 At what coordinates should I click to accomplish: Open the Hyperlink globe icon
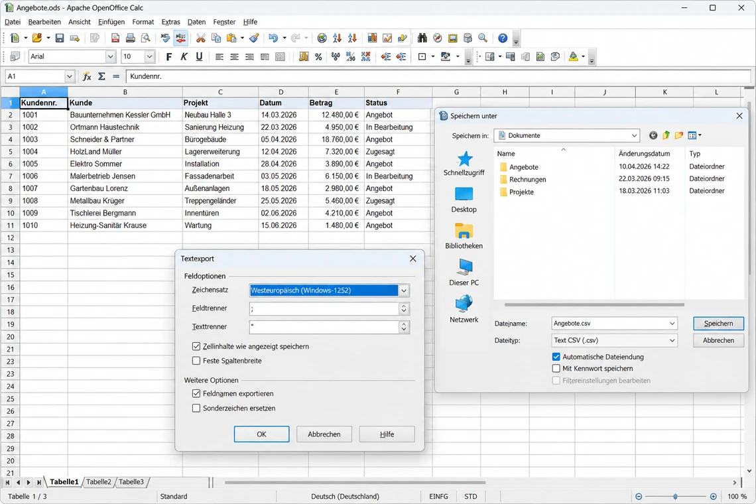click(322, 38)
